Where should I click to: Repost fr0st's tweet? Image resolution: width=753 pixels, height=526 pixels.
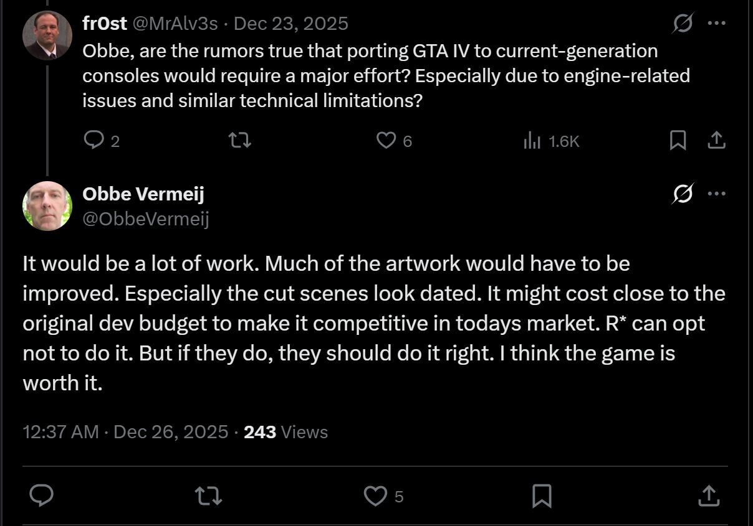tap(240, 141)
